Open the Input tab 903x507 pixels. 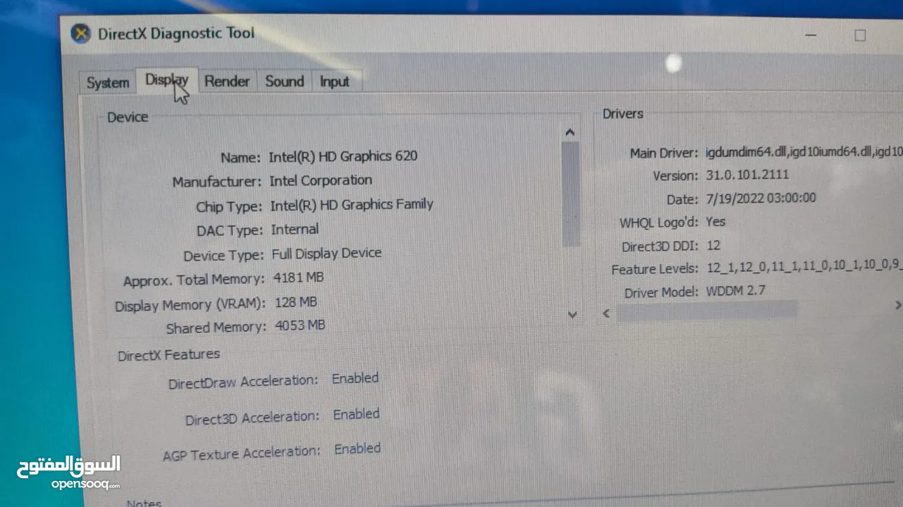[335, 82]
